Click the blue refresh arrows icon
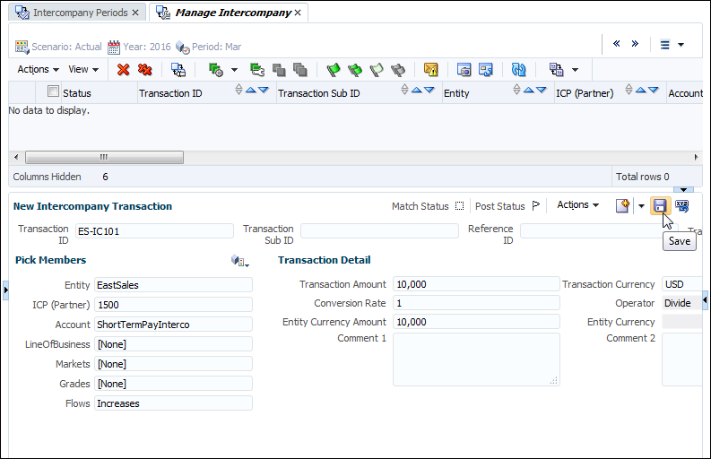The height and width of the screenshot is (459, 711). coord(519,69)
